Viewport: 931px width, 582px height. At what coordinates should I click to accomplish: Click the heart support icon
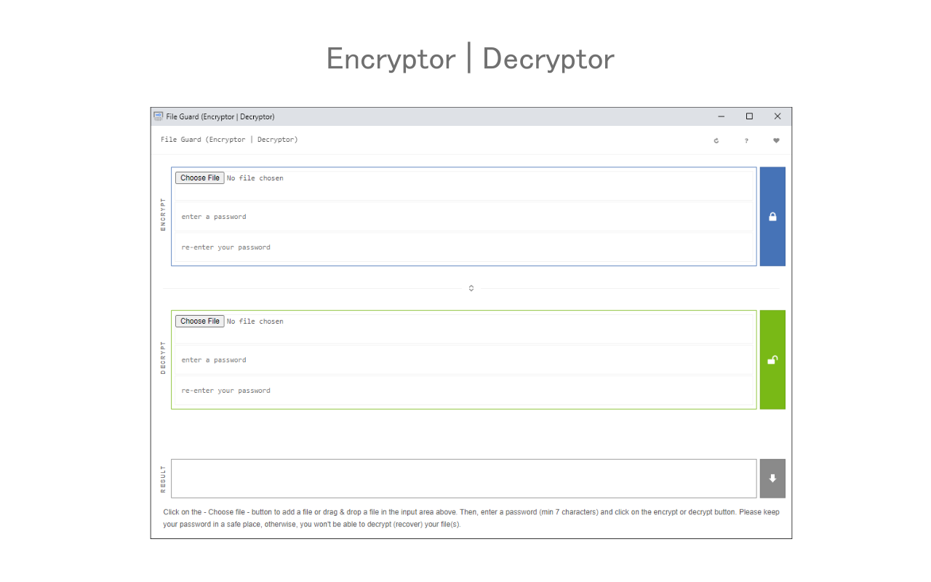pos(776,140)
